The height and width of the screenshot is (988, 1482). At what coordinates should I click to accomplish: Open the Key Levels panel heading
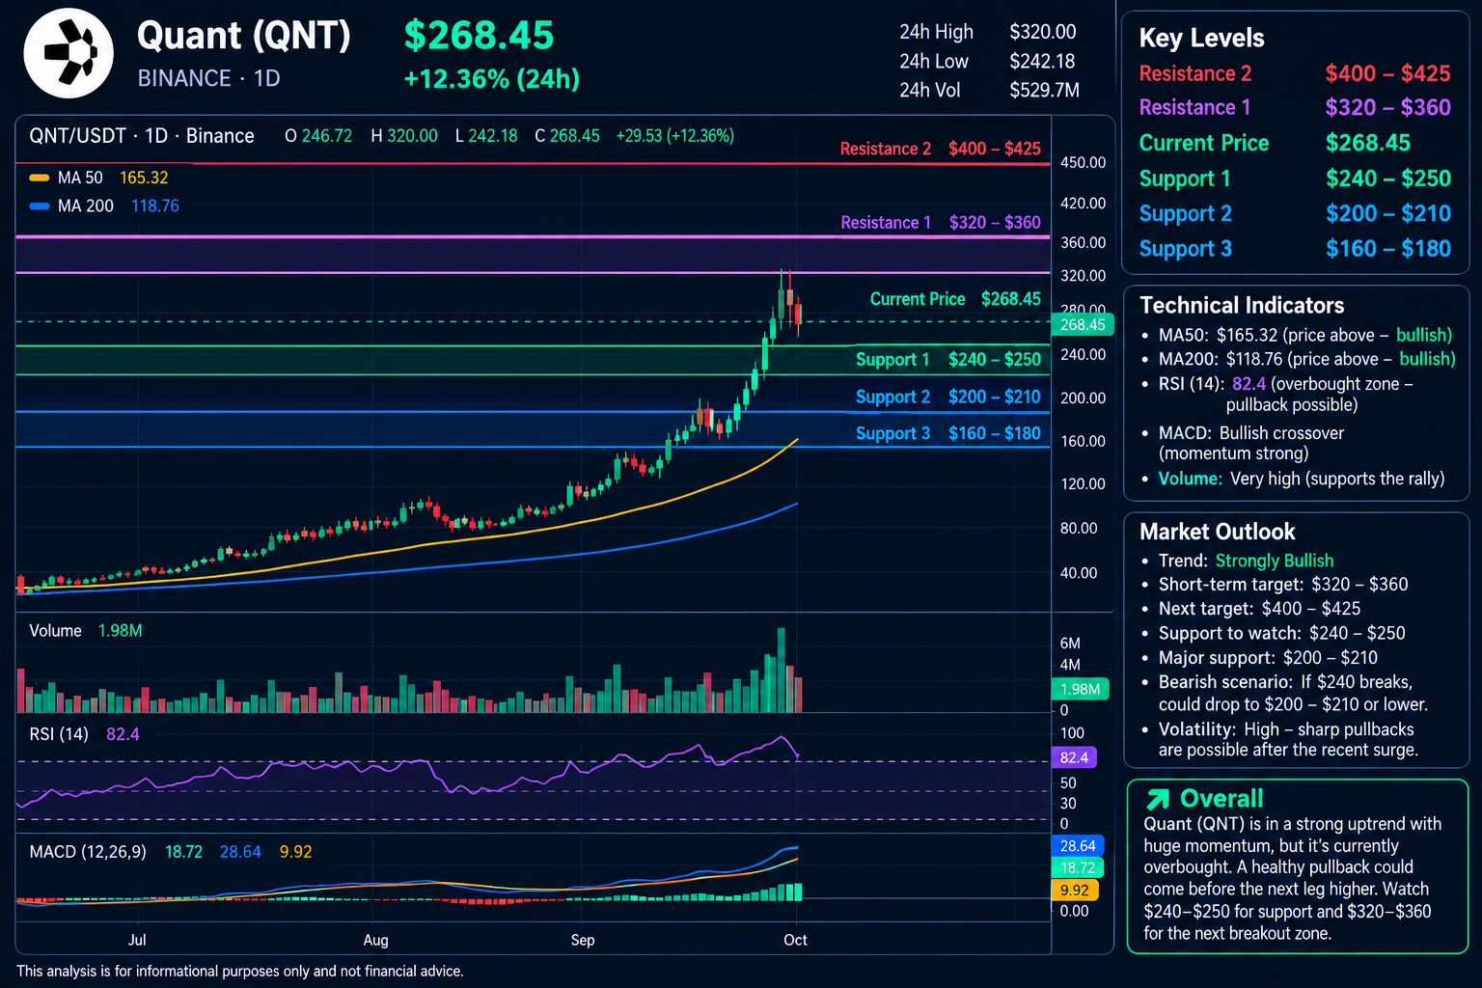(1201, 39)
